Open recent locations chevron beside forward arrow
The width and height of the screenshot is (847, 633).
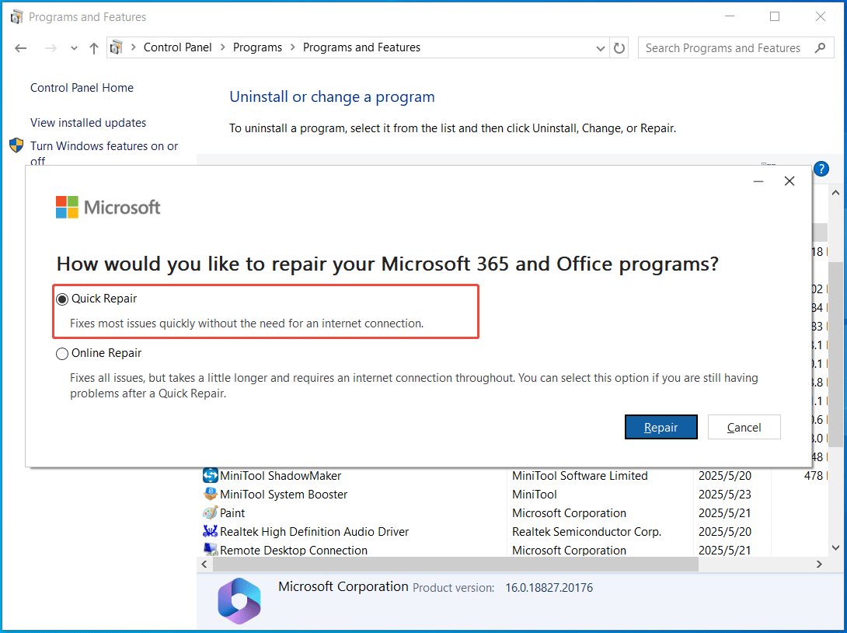pos(74,47)
